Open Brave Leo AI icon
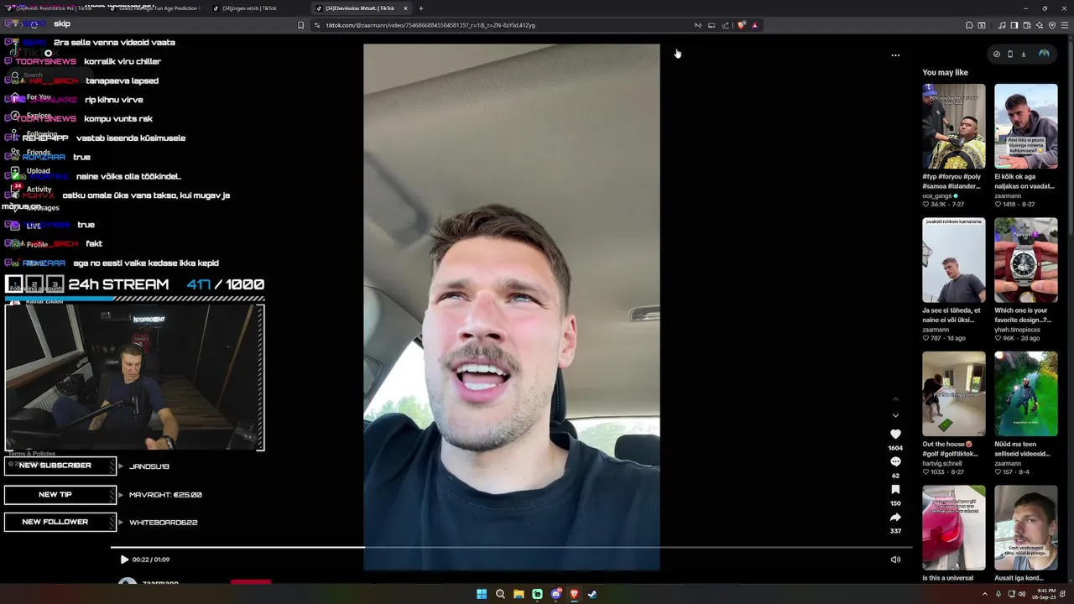Screen dimensions: 1074x604 coord(1039,25)
